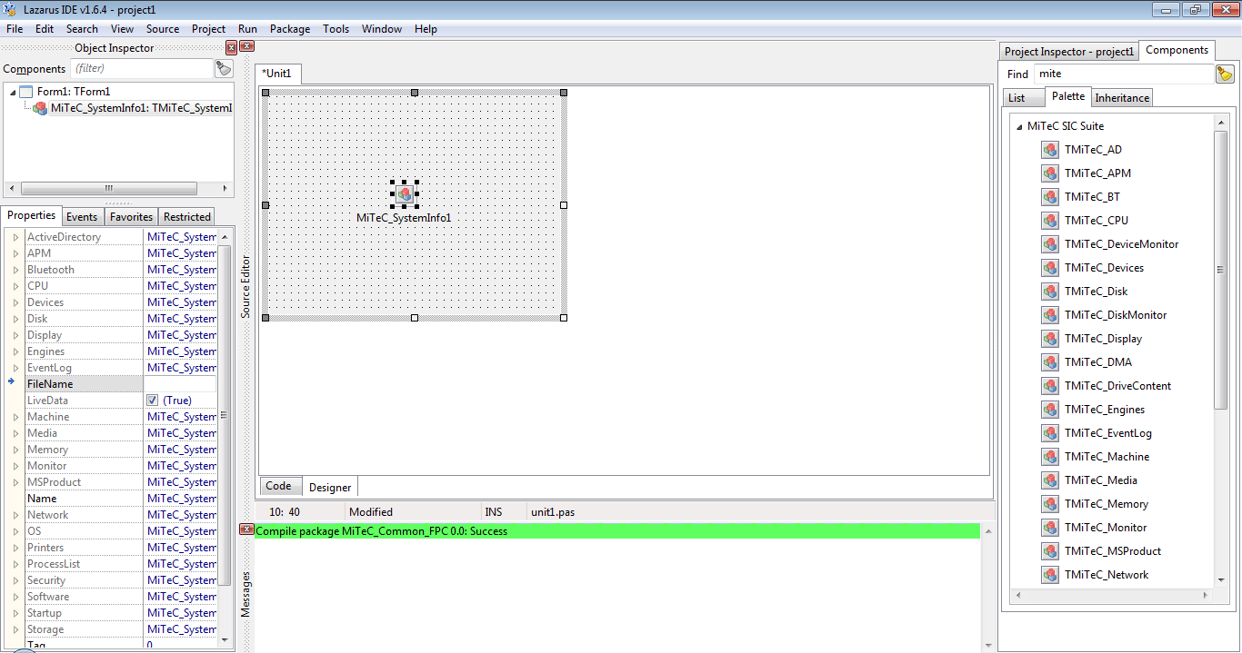Click the TMiTeC_Memory component icon
Screen dimensions: 1242x653
click(1051, 504)
